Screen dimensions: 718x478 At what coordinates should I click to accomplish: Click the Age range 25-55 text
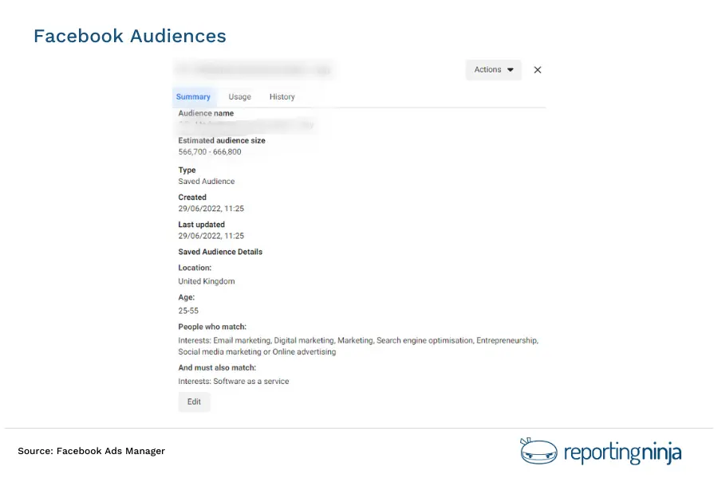tap(187, 311)
